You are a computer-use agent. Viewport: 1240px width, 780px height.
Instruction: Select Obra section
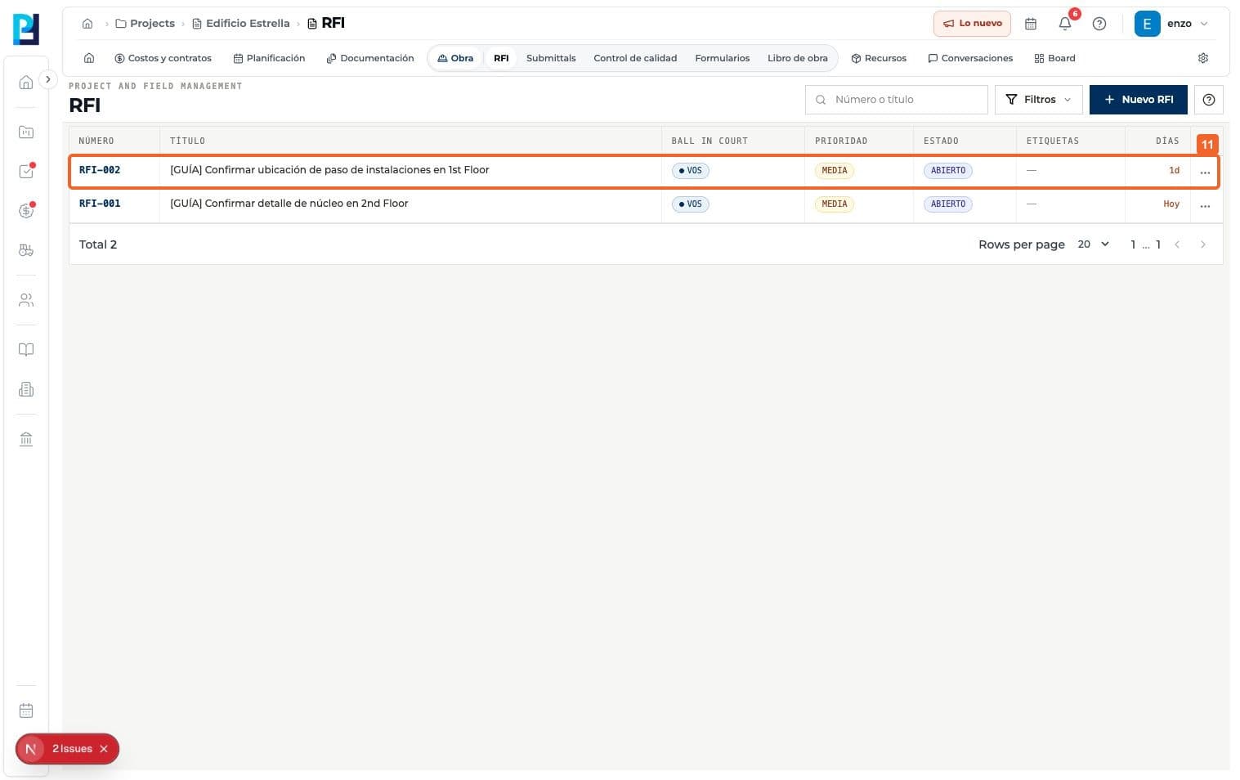point(455,58)
